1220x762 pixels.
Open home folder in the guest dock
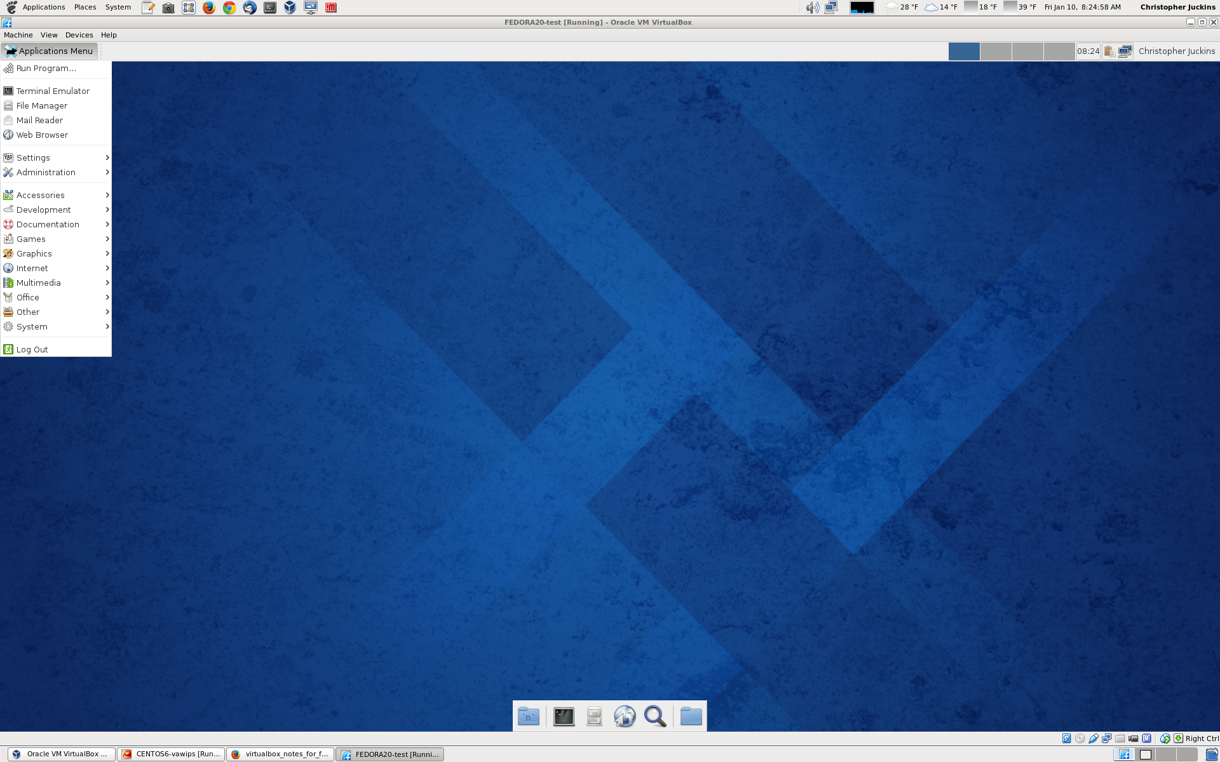(x=529, y=716)
